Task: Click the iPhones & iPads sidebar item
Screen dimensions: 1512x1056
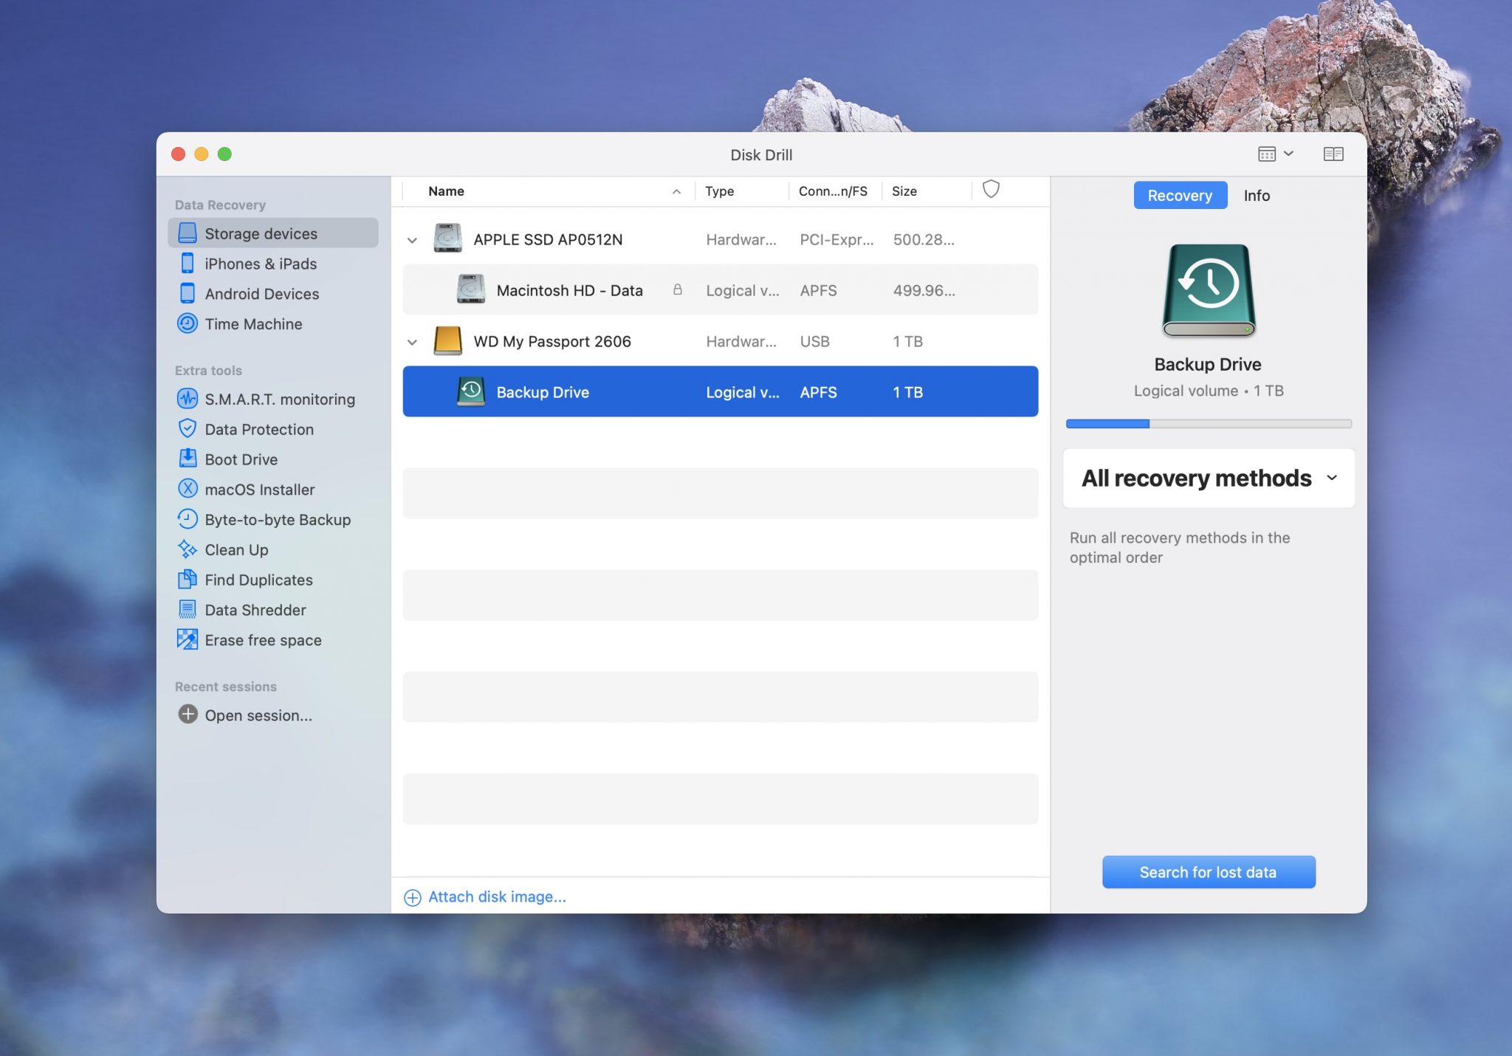Action: click(x=260, y=262)
